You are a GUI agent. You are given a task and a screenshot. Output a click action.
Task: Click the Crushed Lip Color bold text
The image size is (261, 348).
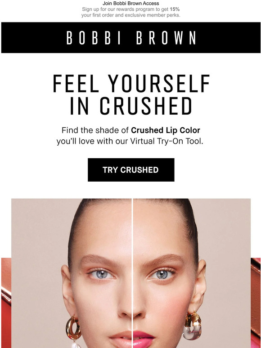pos(166,130)
